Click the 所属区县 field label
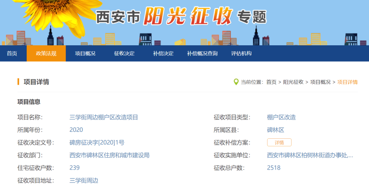Viewport: 369px width, 186px height. [x=226, y=130]
